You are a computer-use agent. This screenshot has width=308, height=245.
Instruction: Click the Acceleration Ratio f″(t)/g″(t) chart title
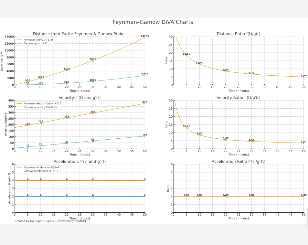click(238, 161)
